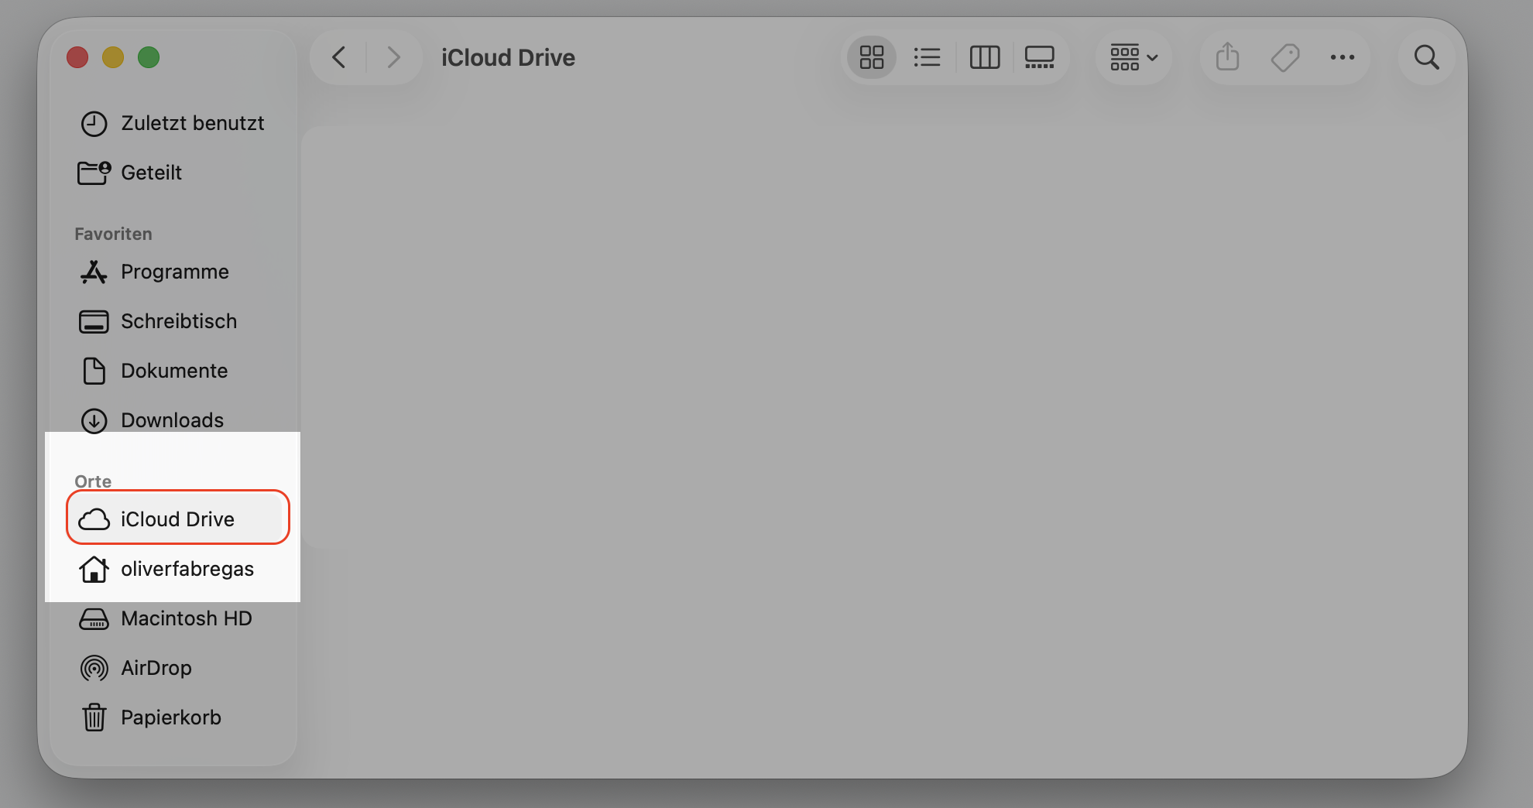Image resolution: width=1533 pixels, height=808 pixels.
Task: Switch to list view
Action: [x=927, y=57]
